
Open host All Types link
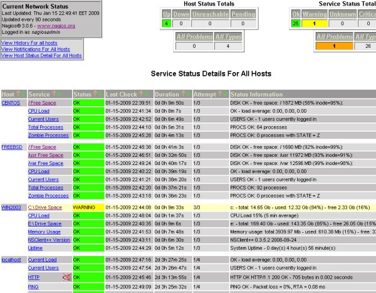pyautogui.click(x=228, y=37)
